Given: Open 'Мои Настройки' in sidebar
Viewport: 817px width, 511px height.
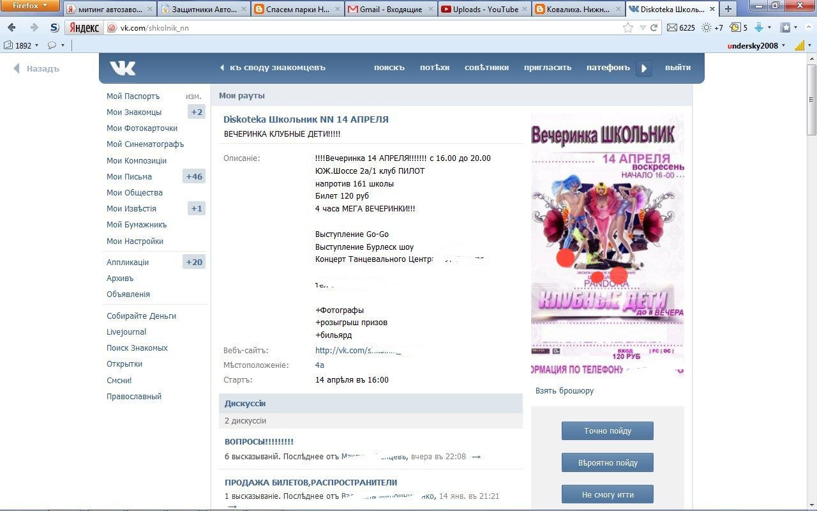Looking at the screenshot, I should (x=135, y=241).
